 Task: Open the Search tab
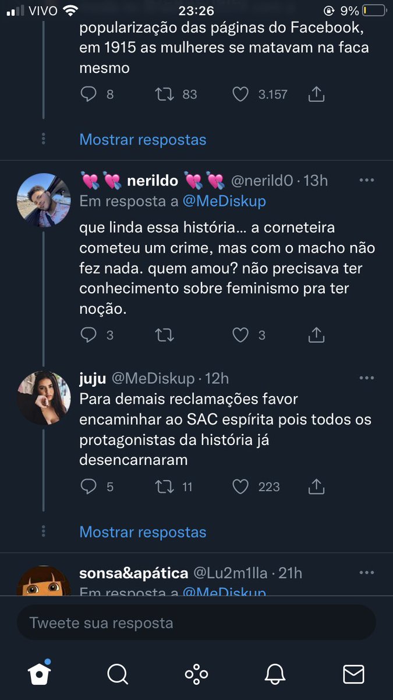118,674
